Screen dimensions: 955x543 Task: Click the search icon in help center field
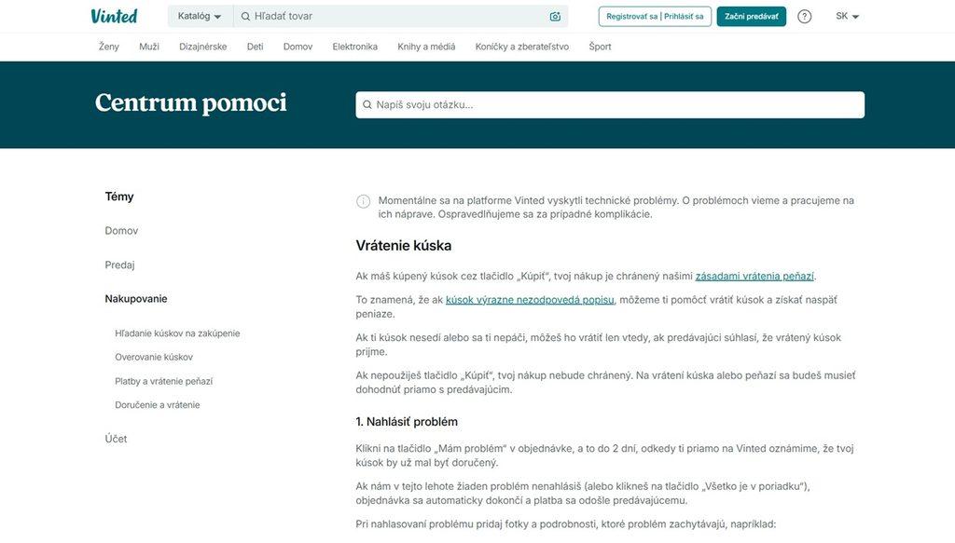click(367, 104)
